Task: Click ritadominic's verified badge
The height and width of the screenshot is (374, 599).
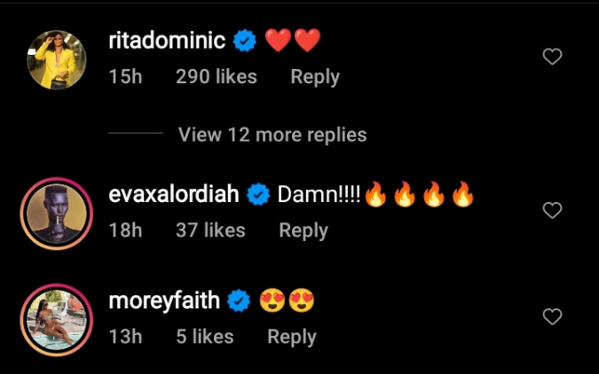Action: 244,41
